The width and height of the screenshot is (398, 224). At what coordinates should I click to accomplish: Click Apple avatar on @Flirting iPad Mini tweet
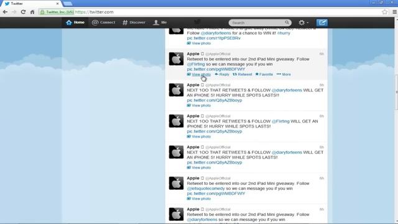[x=176, y=58]
